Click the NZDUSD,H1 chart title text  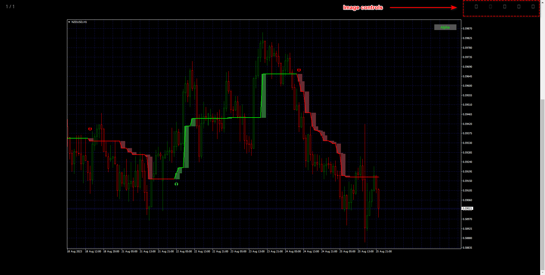click(79, 22)
